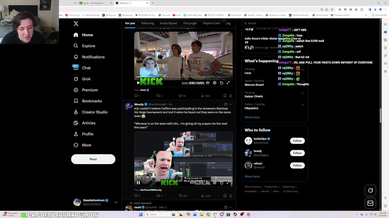Unmute the xQc video
Image resolution: width=389 pixels, height=218 pixels.
(x=208, y=183)
